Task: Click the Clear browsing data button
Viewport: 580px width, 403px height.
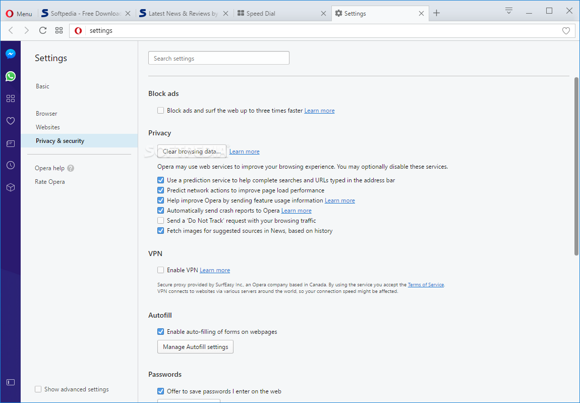Action: coord(192,151)
